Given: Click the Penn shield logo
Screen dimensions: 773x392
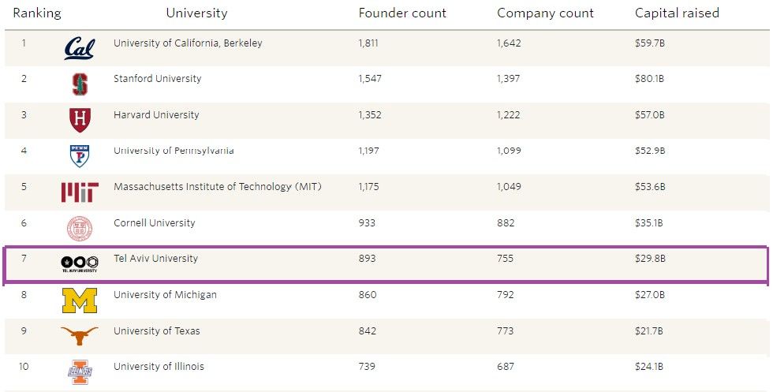Looking at the screenshot, I should click(80, 155).
